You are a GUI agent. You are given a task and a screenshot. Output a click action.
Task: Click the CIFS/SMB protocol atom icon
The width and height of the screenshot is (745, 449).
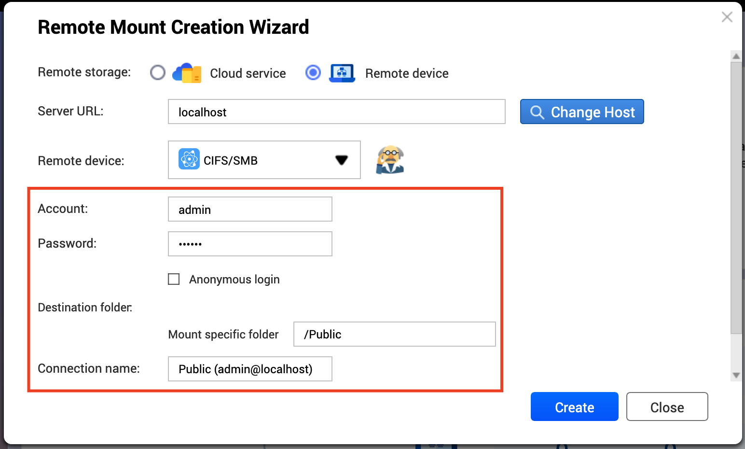pos(189,159)
